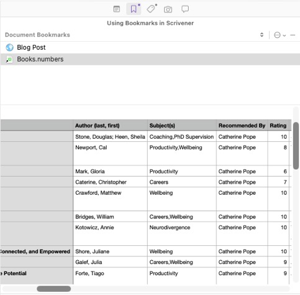
Task: Click the cell Shore, Juliane
Action: click(110, 251)
